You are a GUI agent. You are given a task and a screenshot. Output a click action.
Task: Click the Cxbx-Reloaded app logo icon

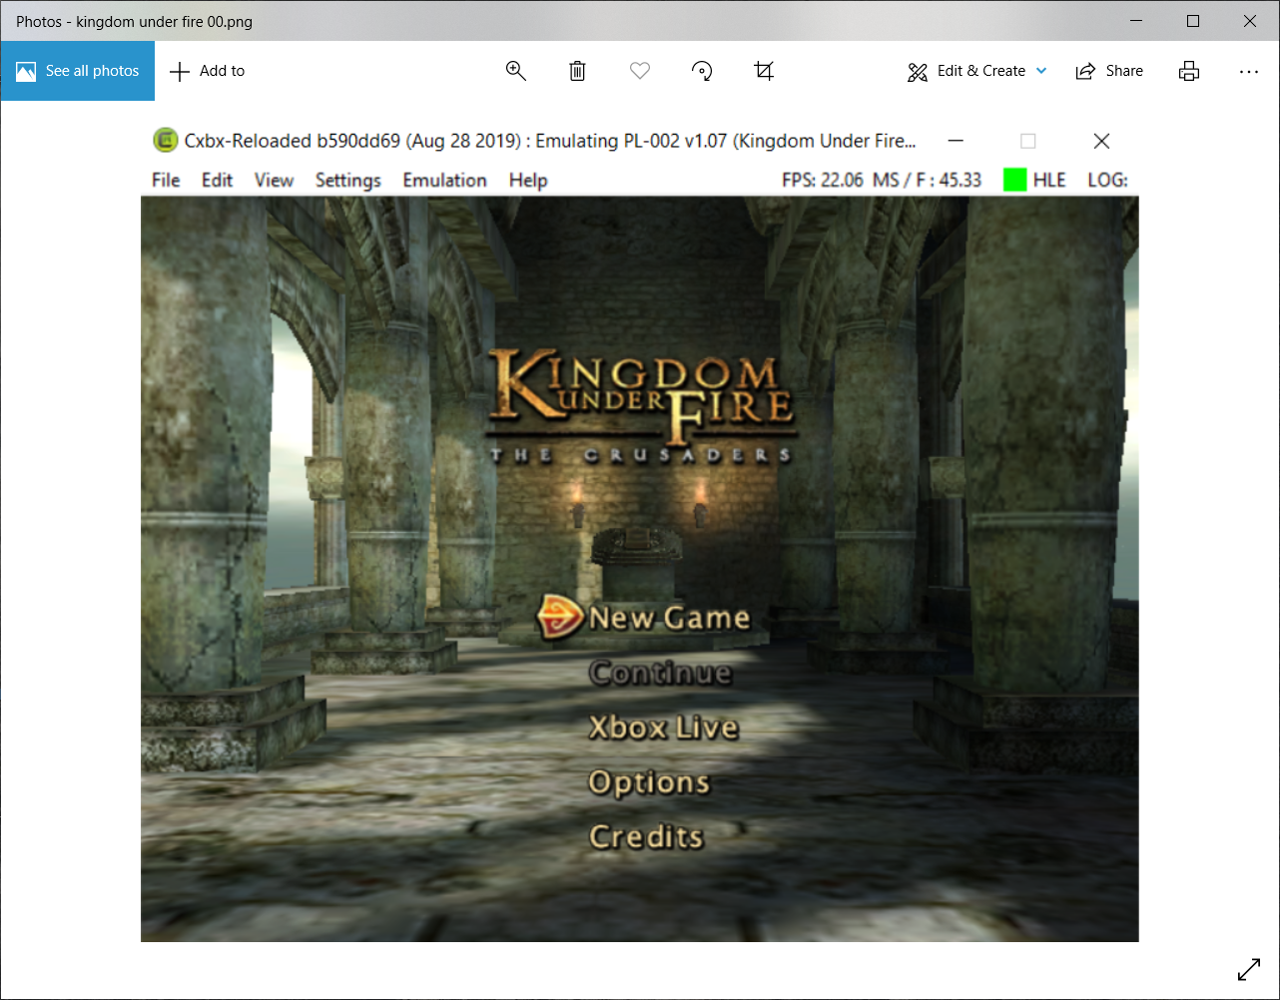[165, 141]
